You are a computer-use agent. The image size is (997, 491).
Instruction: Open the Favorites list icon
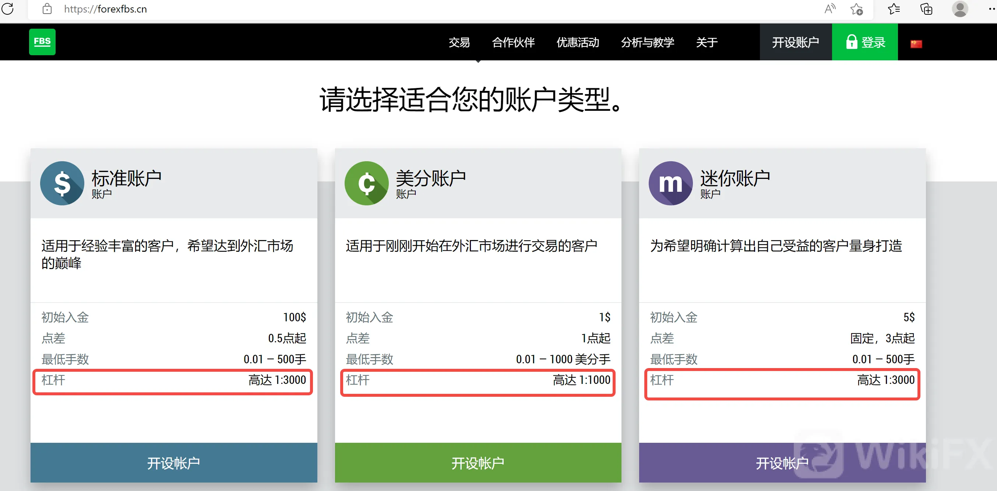(x=894, y=9)
